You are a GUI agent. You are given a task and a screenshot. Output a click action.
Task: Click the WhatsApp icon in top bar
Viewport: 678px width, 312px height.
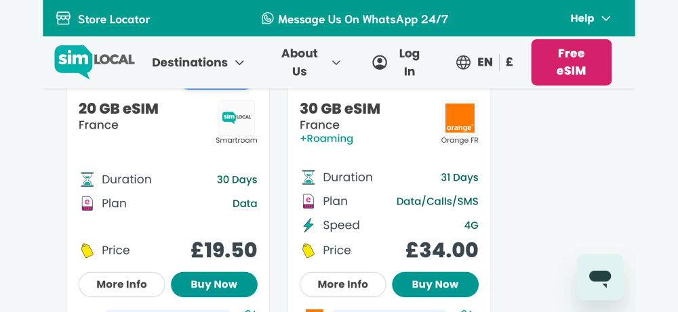coord(268,18)
